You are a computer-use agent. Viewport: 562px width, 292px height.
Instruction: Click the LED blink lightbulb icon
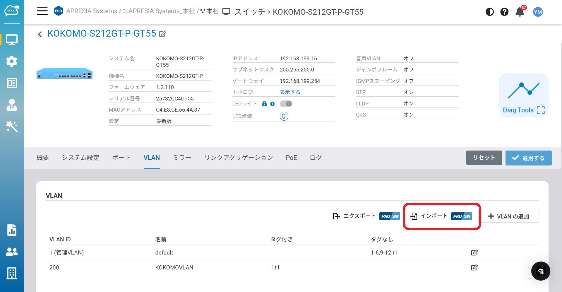tap(284, 116)
